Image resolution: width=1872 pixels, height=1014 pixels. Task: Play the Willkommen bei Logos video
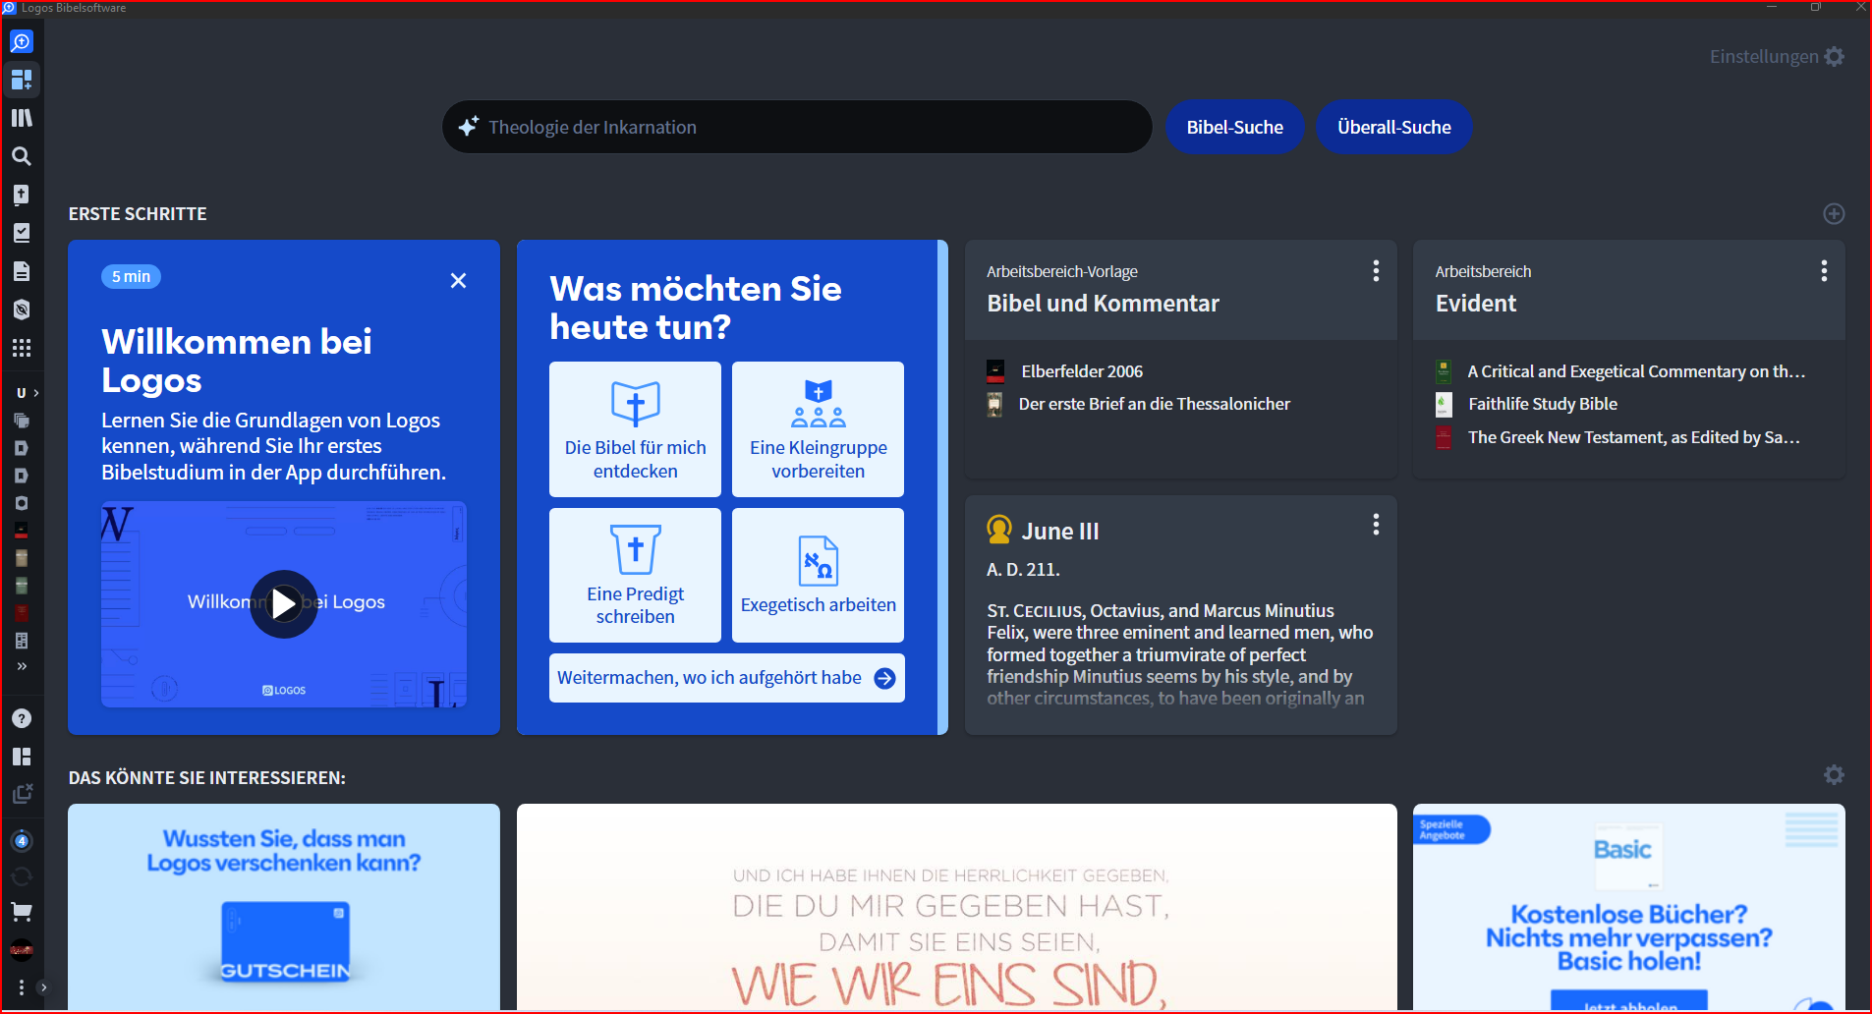point(284,603)
